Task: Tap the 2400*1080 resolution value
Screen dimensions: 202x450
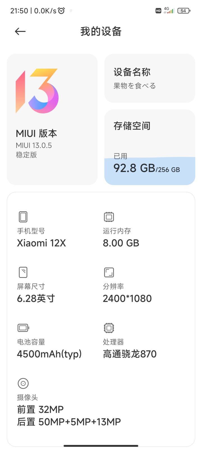Action: pyautogui.click(x=127, y=298)
